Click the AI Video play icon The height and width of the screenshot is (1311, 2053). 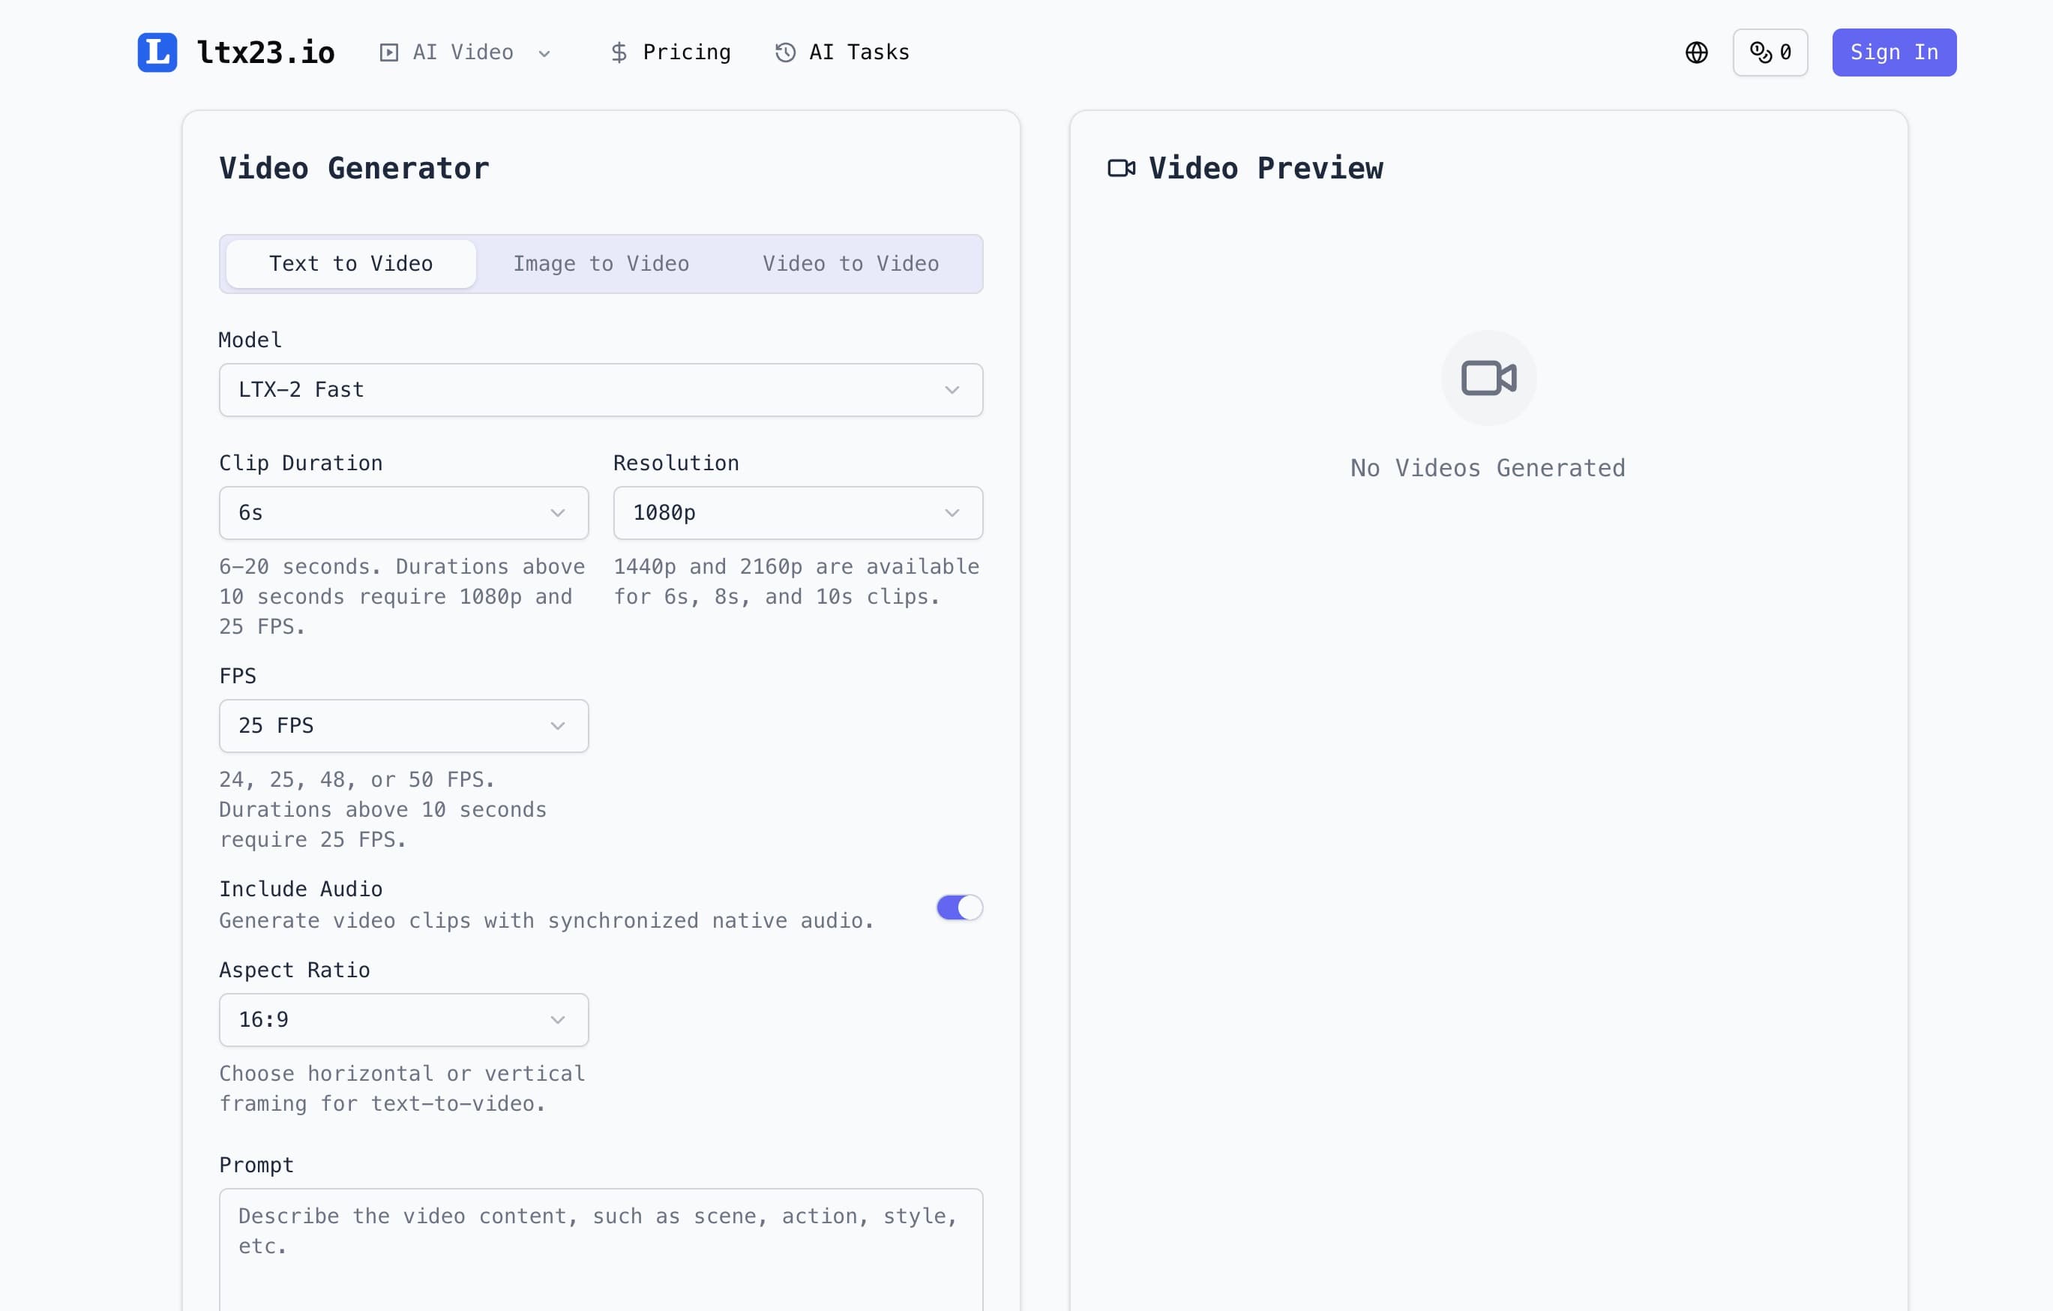point(388,52)
